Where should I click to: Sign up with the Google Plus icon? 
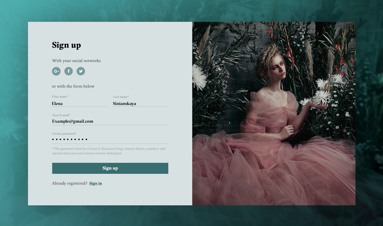coord(56,71)
